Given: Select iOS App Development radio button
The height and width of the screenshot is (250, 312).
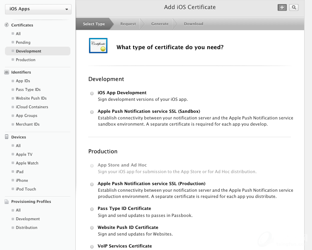Looking at the screenshot, I should (92, 93).
